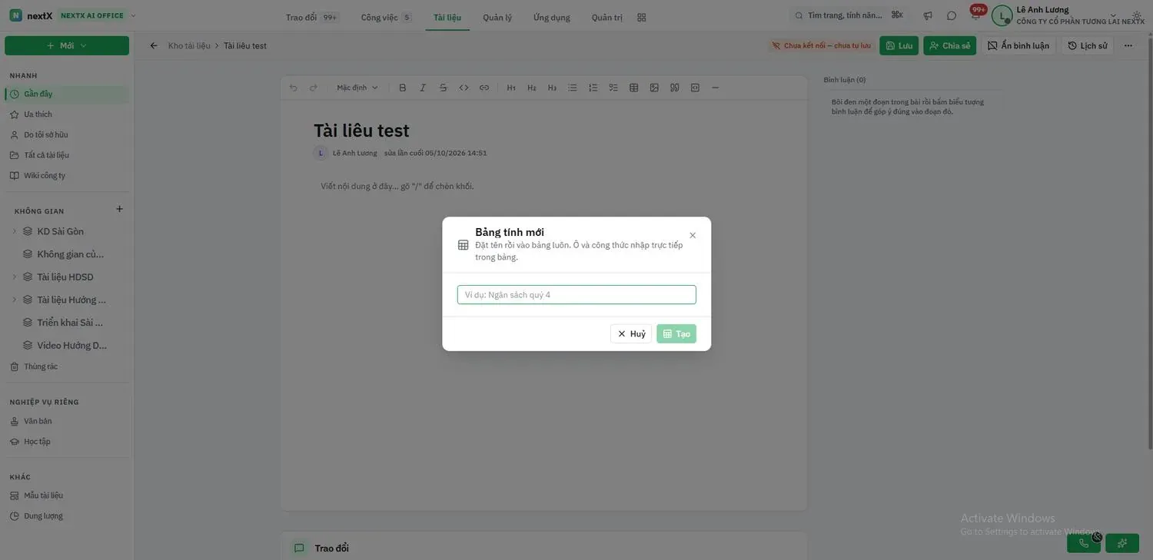The height and width of the screenshot is (560, 1153).
Task: Apply Heading 2 style
Action: tap(532, 88)
